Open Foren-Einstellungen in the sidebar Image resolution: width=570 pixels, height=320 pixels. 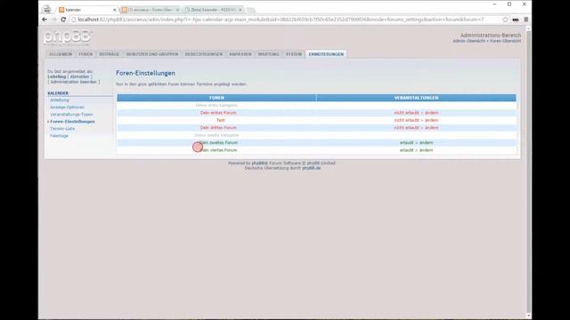point(72,122)
